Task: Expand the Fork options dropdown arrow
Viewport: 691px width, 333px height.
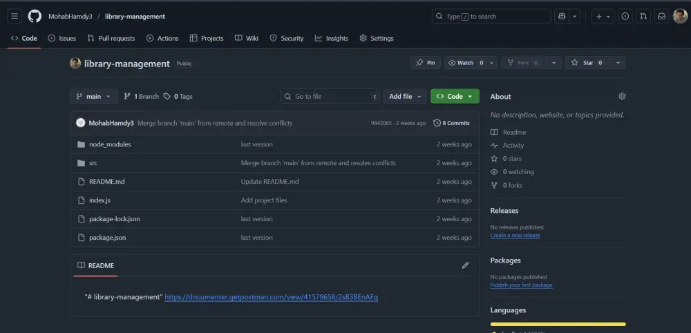Action: [x=553, y=63]
